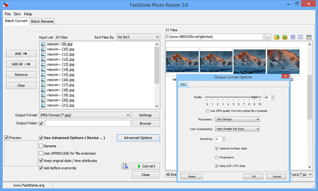
Task: Enable the Rename option
Action: click(41, 146)
